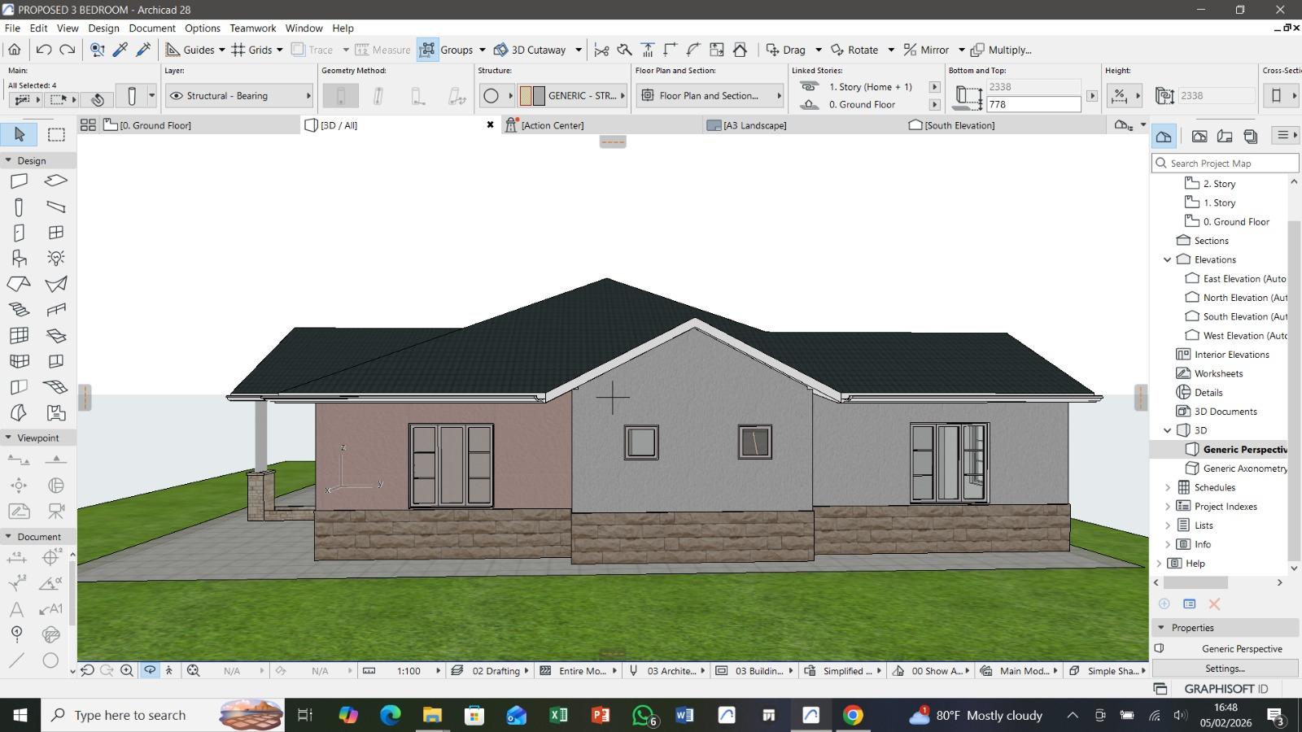Select the Wall tool
1302x732 pixels.
[x=19, y=181]
